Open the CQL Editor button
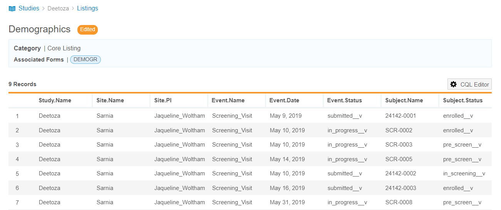Screen dimensions: 501x210 point(469,84)
